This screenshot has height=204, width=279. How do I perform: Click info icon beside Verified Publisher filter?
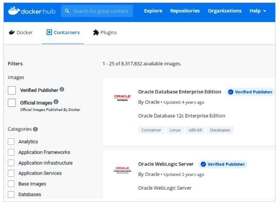click(62, 89)
